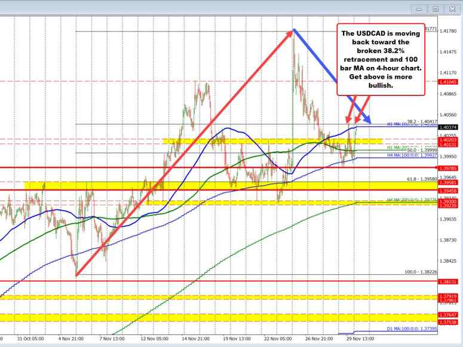Click the 1.38730 price axis value

(448, 240)
